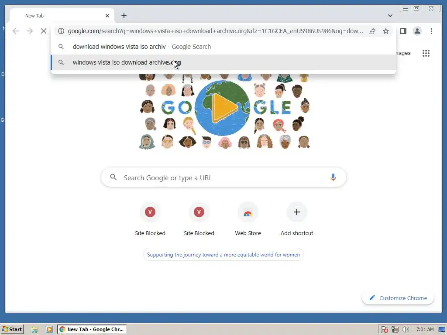Click the show desktop tray icon

pyautogui.click(x=442, y=330)
